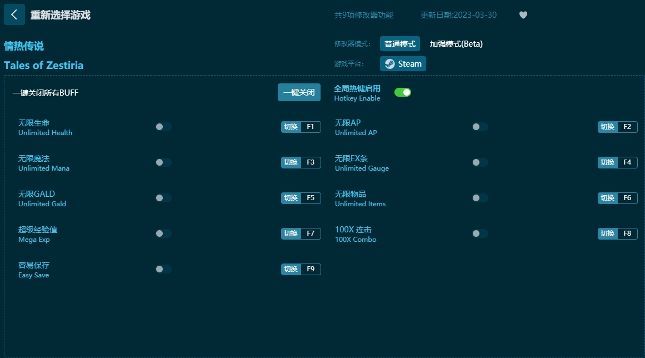
Task: Enable Unlimited Health toggle
Action: click(163, 127)
